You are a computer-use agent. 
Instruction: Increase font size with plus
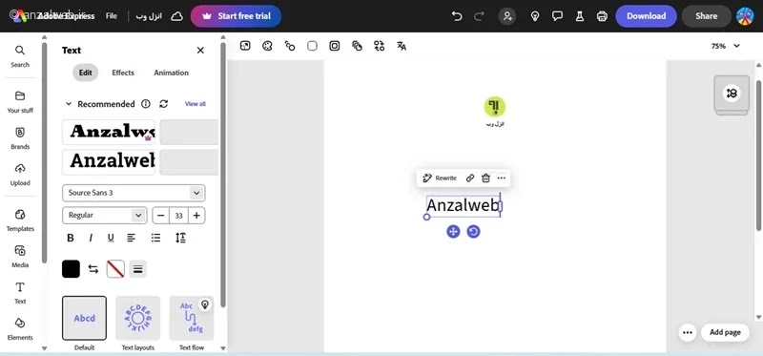196,216
